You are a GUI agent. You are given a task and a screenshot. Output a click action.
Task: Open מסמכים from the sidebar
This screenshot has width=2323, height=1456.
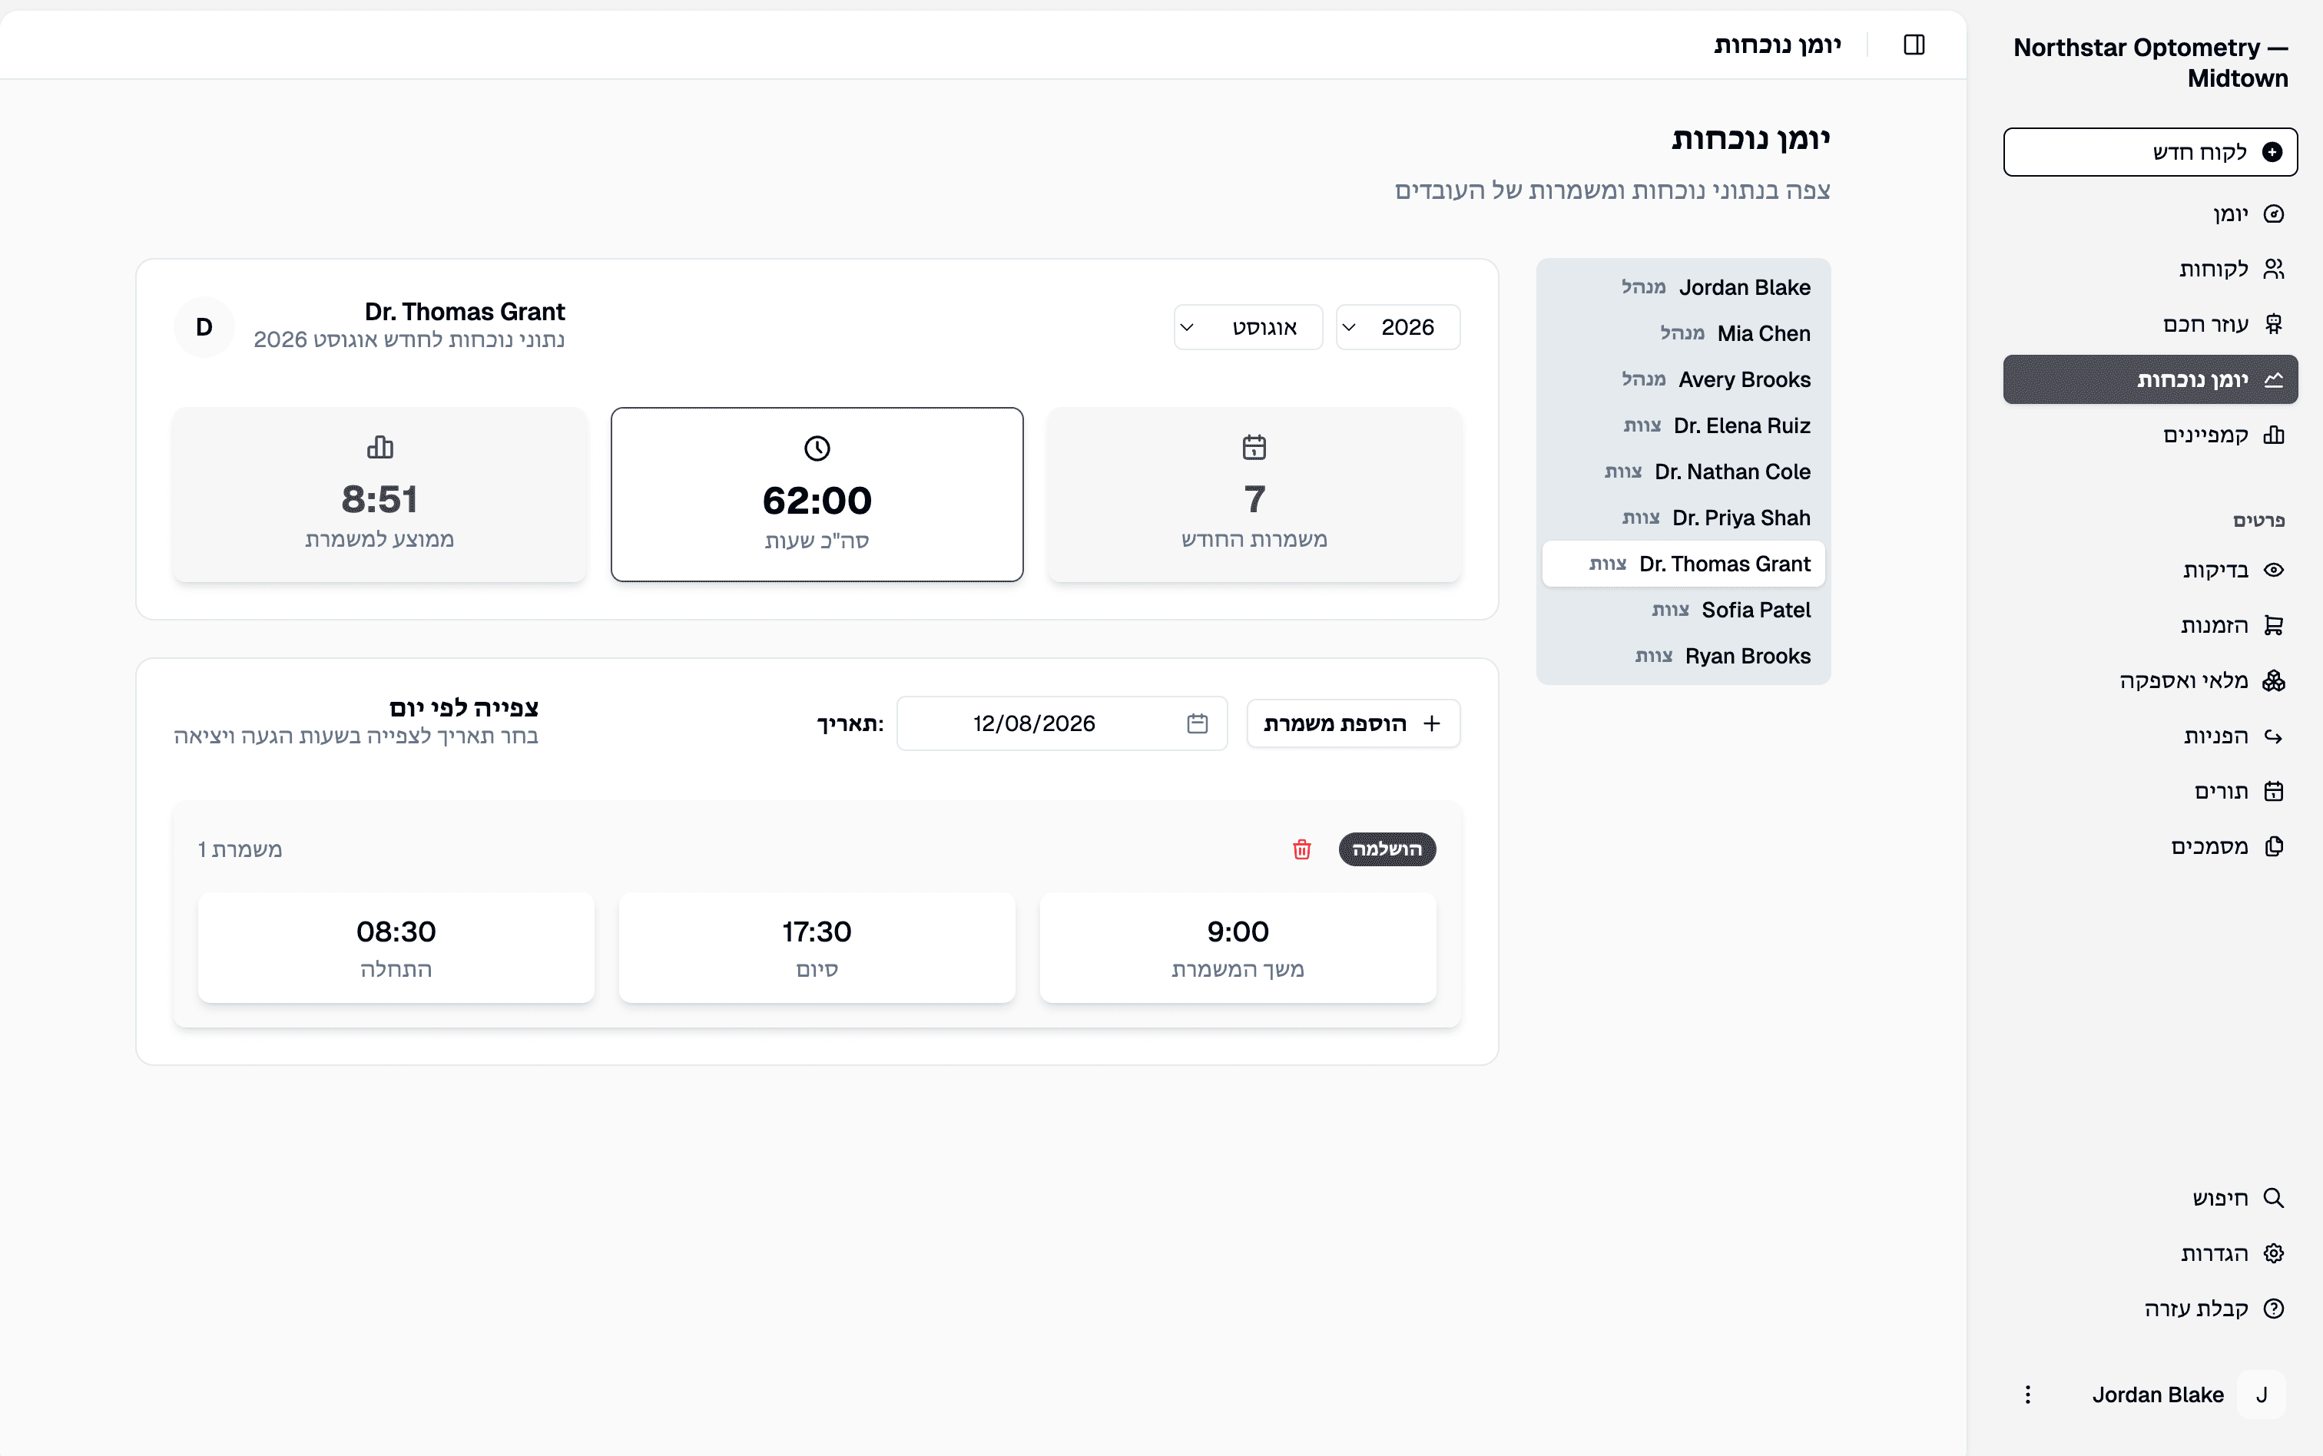2151,846
